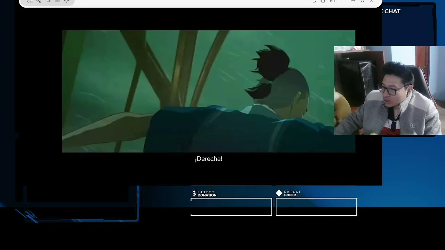Click the "LATEST DONATION" label

click(x=207, y=194)
